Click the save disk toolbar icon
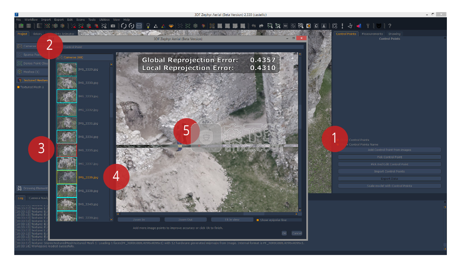This screenshot has height=271, width=475. (29, 26)
